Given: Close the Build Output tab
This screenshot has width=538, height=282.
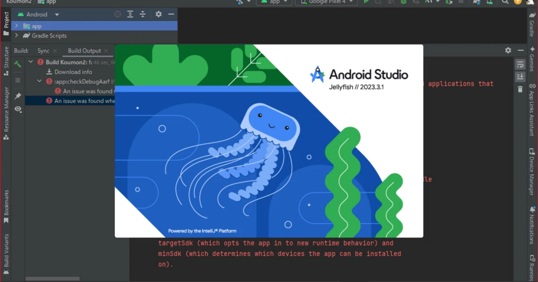Looking at the screenshot, I should coord(106,51).
